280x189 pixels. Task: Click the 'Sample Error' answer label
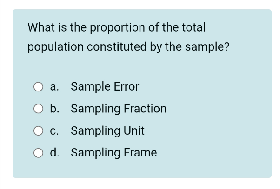coord(105,87)
